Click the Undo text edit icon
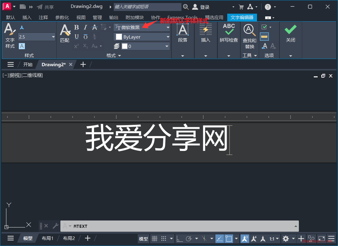The width and height of the screenshot is (338, 246). [265, 46]
